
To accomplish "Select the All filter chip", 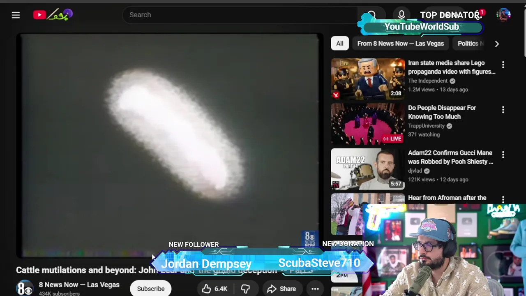I will [x=340, y=44].
